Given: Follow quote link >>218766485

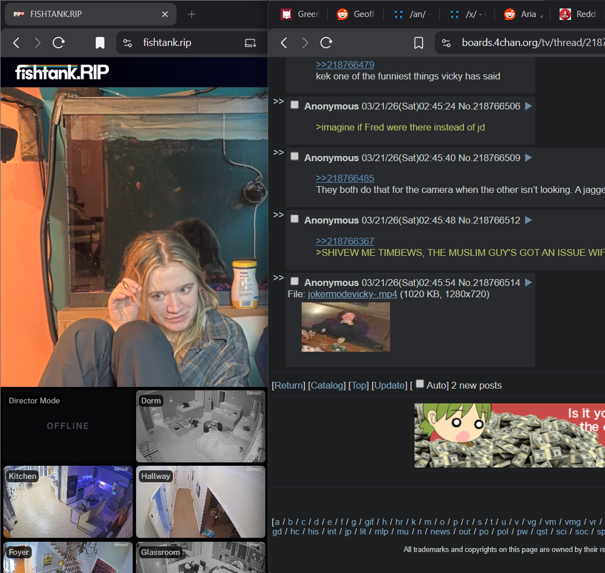Looking at the screenshot, I should click(345, 178).
